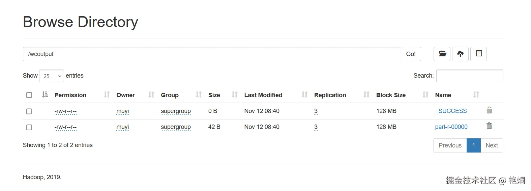Tick the part-r-00000 row checkbox
The image size is (531, 191).
pos(29,128)
